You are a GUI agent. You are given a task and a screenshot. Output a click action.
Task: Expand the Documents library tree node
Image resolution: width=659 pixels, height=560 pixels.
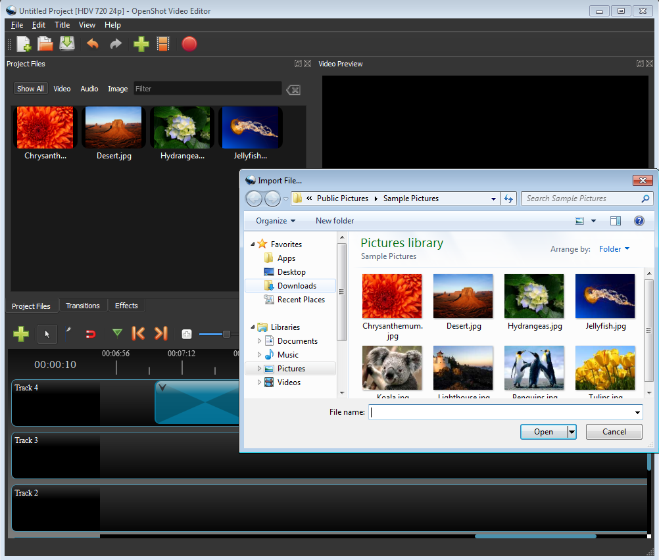click(260, 341)
